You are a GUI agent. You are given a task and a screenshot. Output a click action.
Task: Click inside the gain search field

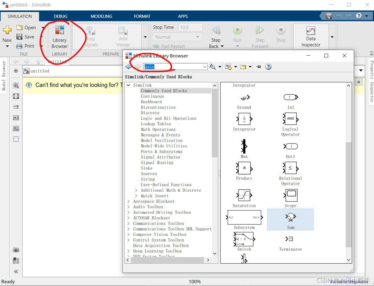[172, 67]
